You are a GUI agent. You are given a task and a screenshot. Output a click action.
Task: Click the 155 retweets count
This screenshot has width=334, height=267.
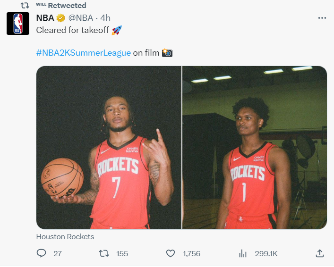[x=122, y=254]
